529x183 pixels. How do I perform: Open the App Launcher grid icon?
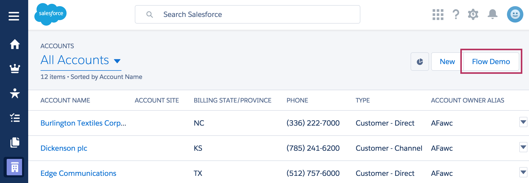click(x=438, y=14)
